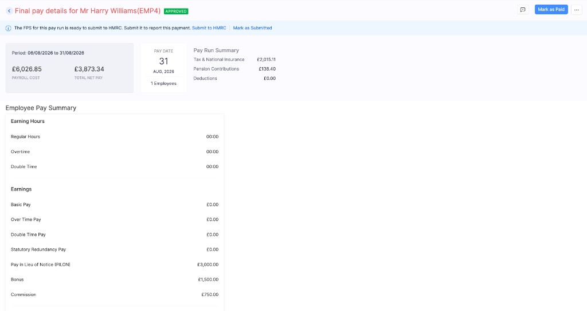Click the Final pay details page title
Screen dimensions: 587x311
point(88,11)
